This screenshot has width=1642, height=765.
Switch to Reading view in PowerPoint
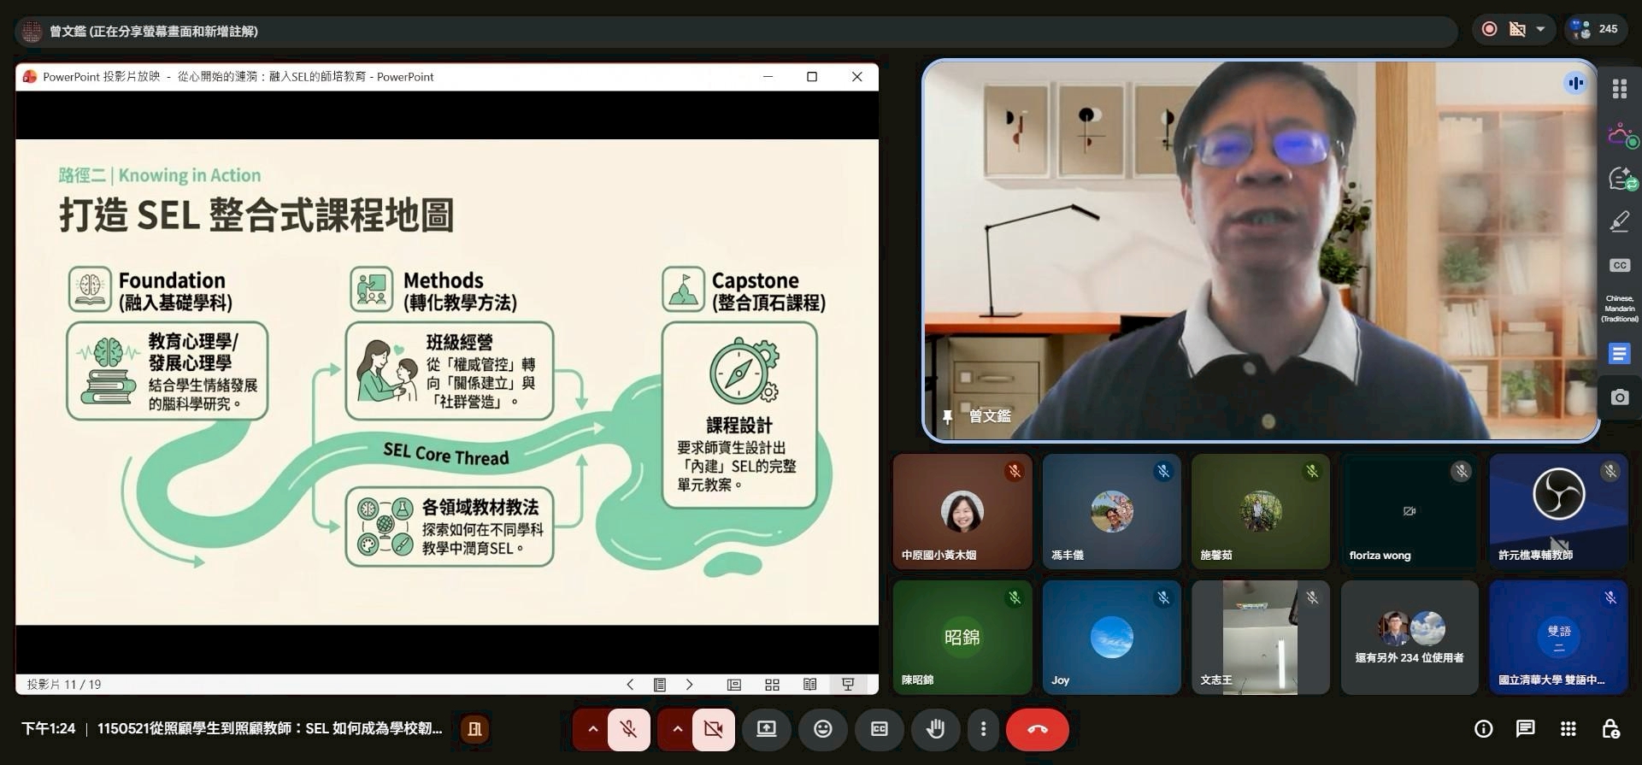(809, 685)
